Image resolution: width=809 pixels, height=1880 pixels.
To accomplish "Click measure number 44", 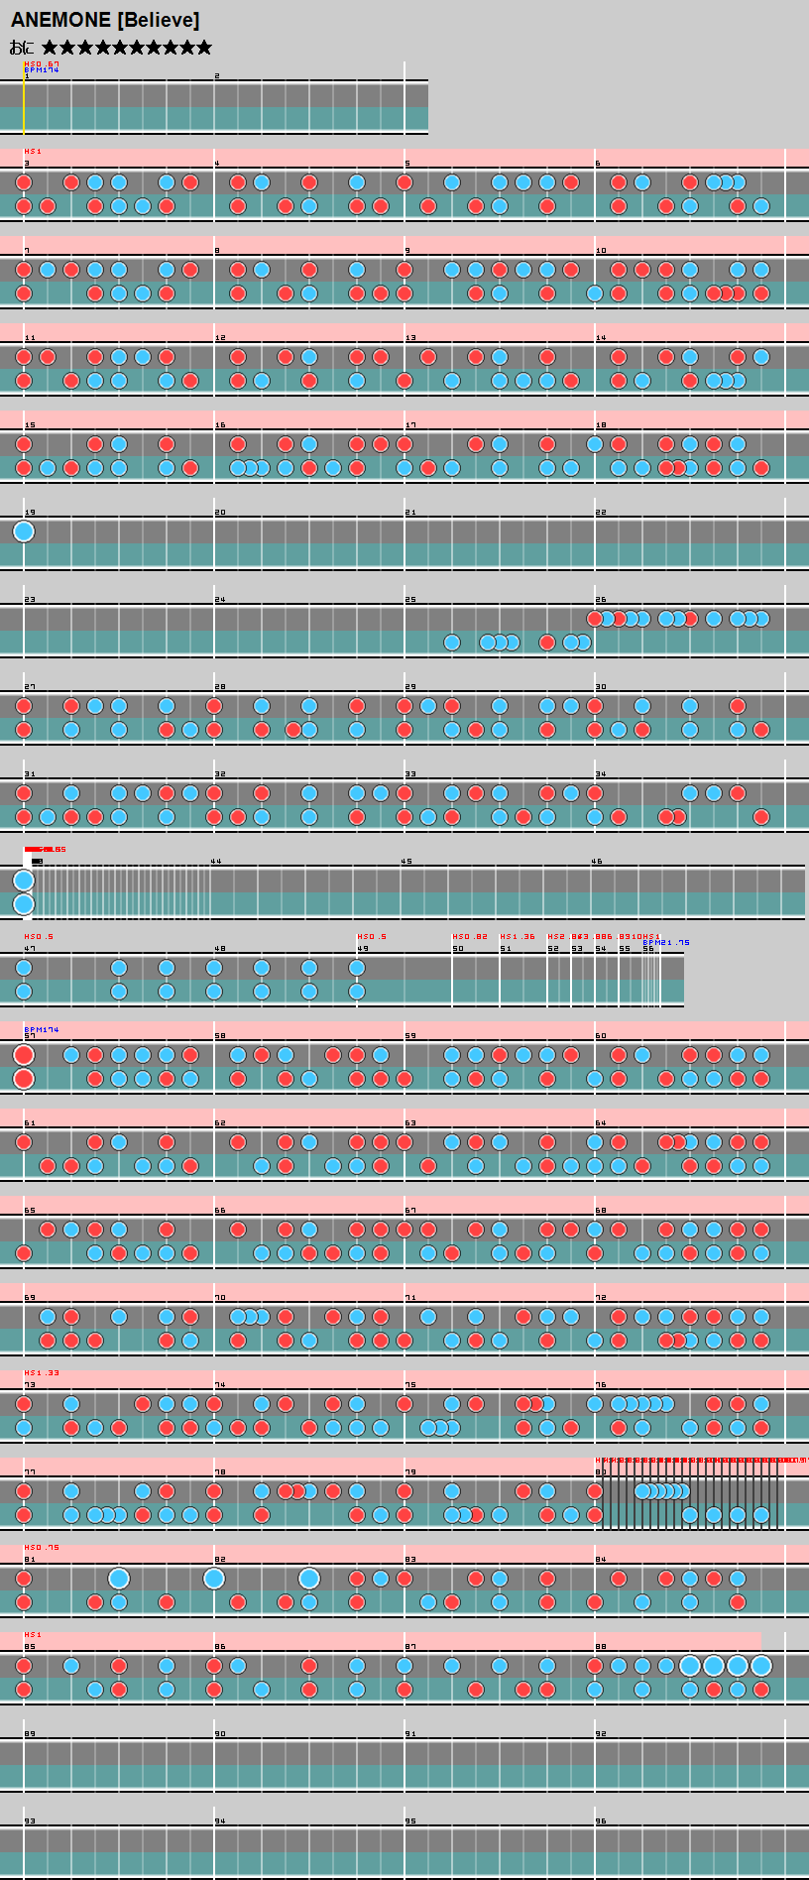I will pos(216,862).
